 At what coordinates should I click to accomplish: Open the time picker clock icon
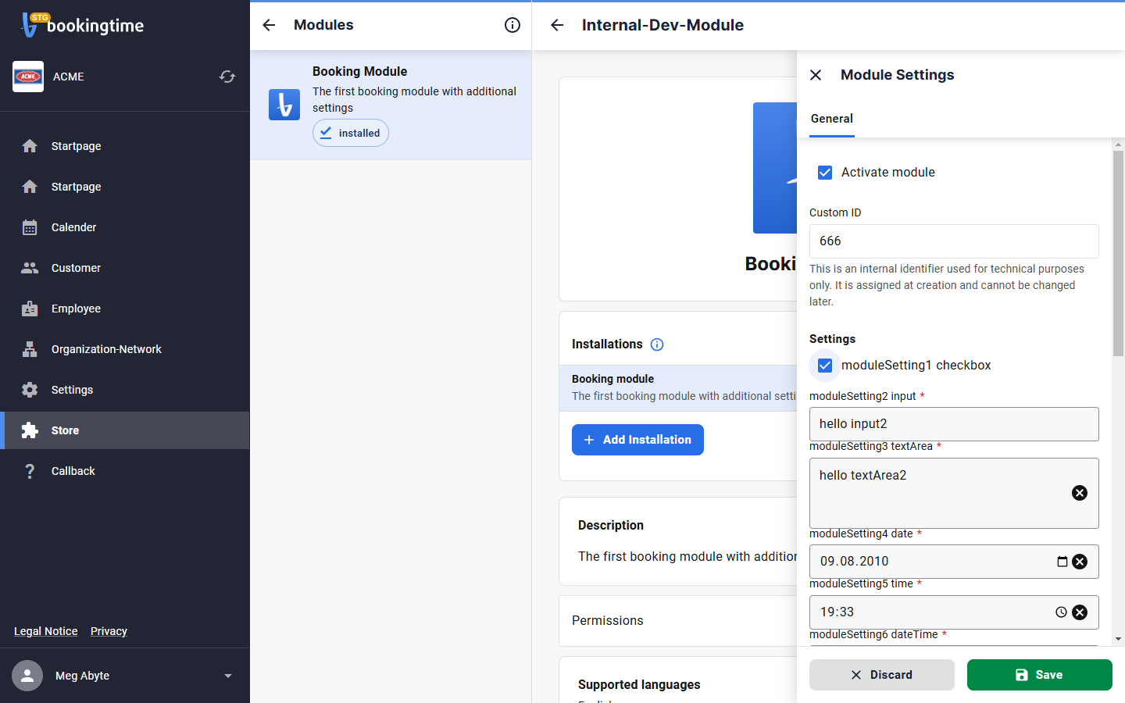(1061, 612)
